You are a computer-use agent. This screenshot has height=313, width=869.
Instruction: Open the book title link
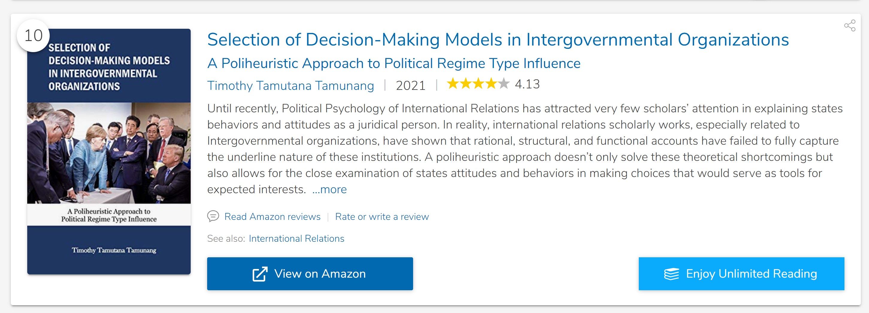(x=498, y=40)
